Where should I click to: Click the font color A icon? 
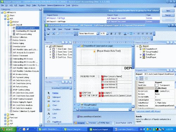point(125,34)
